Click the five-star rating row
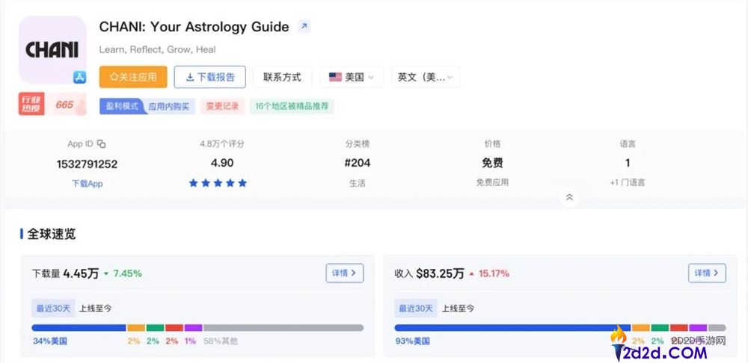 [x=218, y=183]
